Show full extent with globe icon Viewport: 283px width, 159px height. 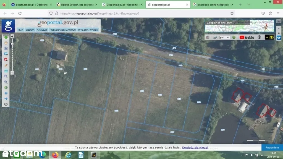tap(6, 88)
